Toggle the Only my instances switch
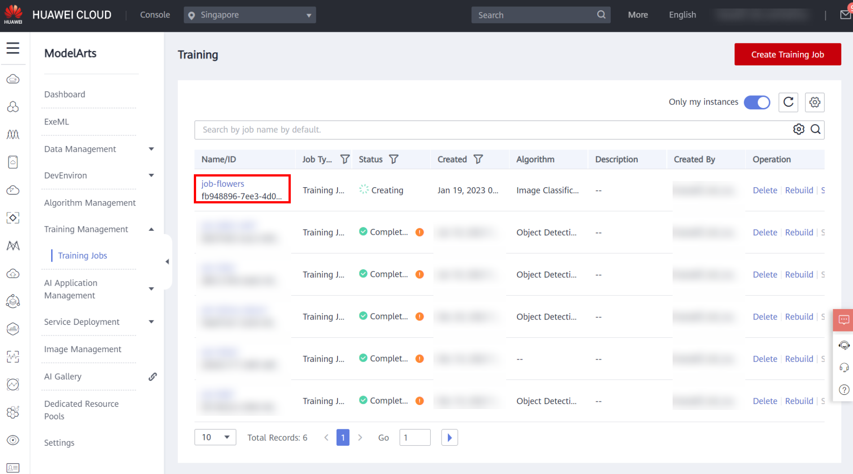 (757, 102)
